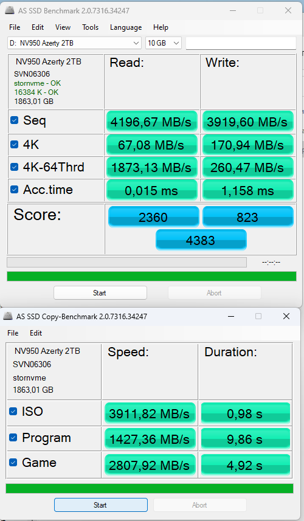
Task: Uncheck the Acc.time test checkbox
Action: tap(14, 190)
